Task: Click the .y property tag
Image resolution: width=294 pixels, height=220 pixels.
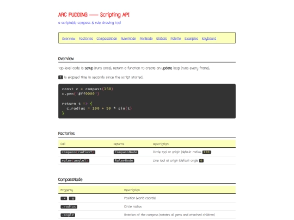Action: pyautogui.click(x=72, y=198)
